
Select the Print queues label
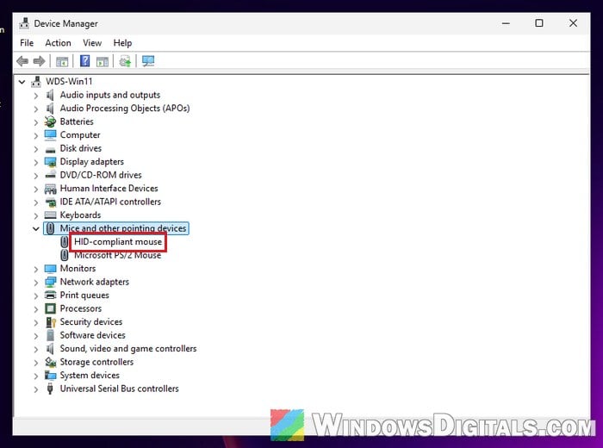pos(84,296)
